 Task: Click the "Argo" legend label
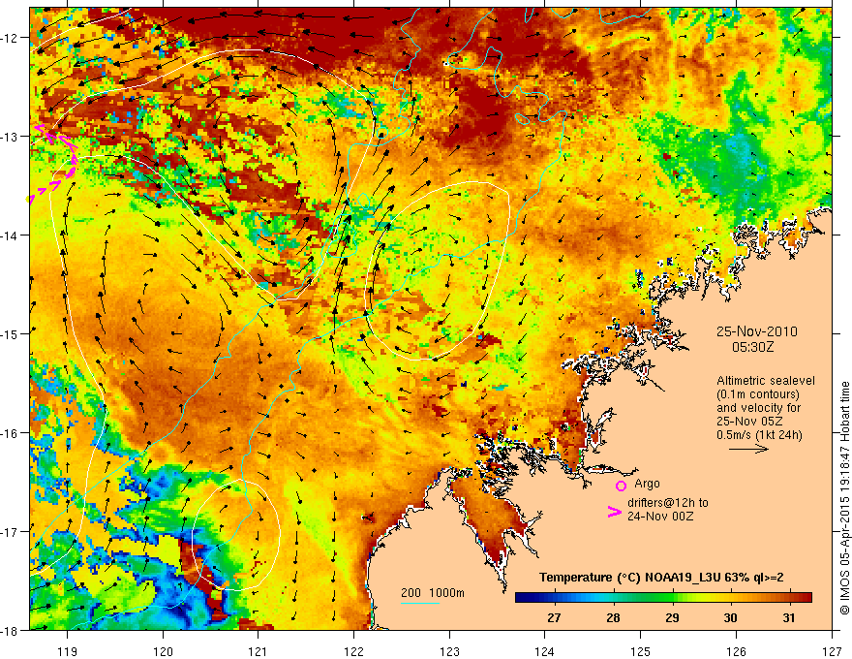click(647, 484)
